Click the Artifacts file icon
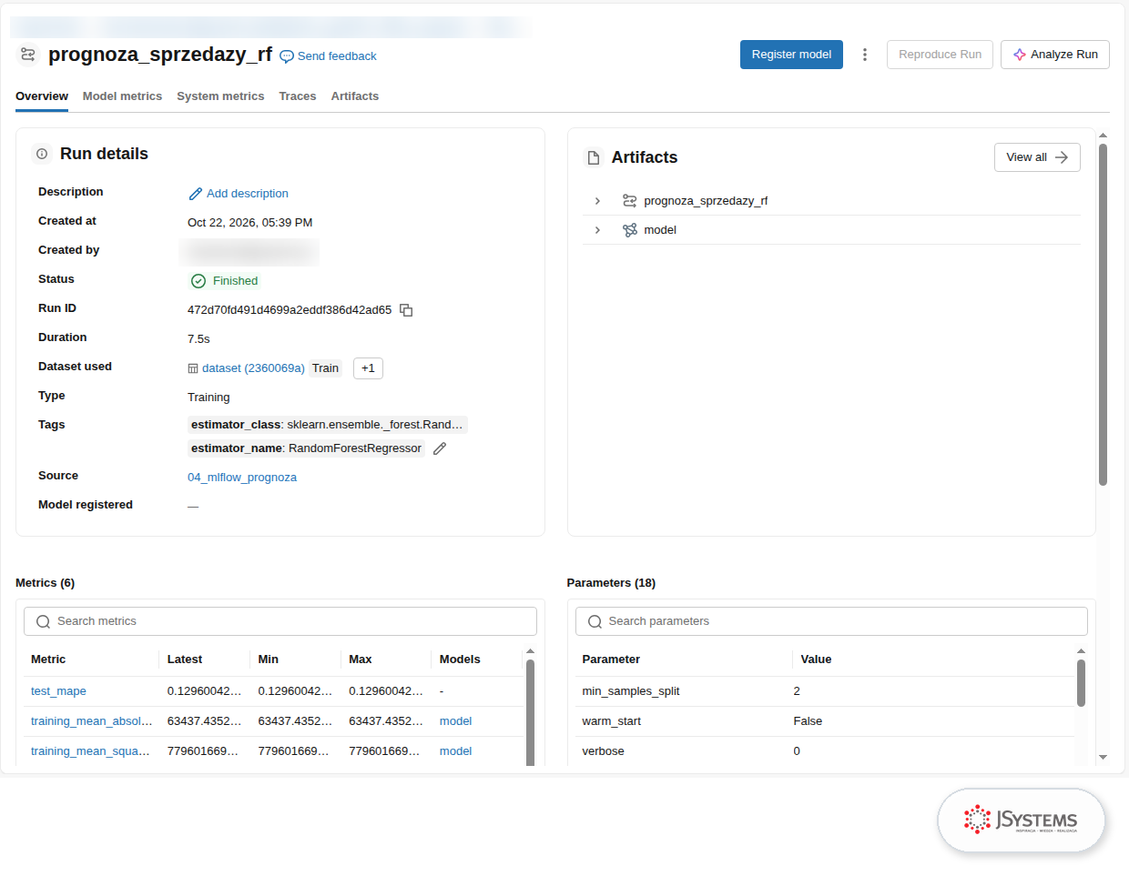This screenshot has height=876, width=1129. pos(594,157)
